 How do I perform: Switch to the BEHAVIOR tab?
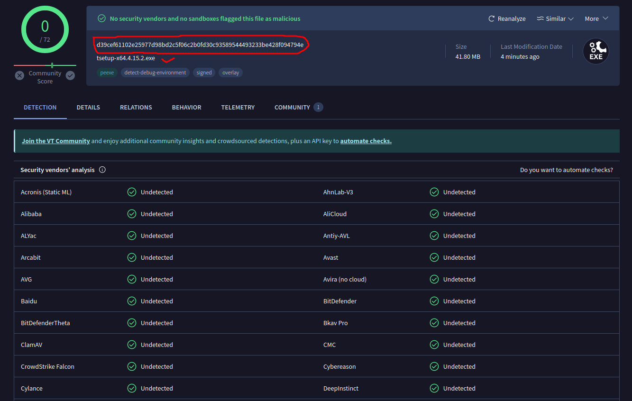click(187, 108)
